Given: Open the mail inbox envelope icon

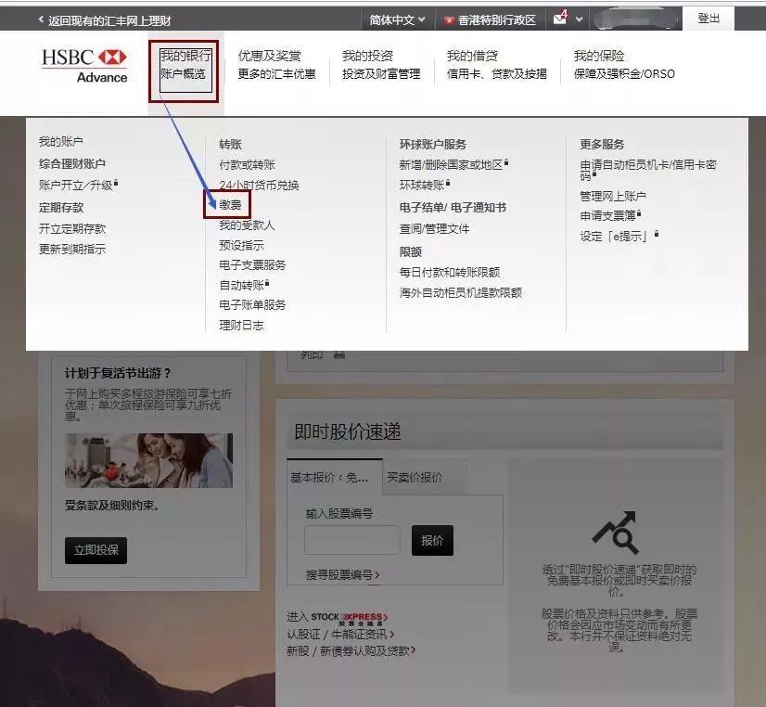Looking at the screenshot, I should [560, 18].
